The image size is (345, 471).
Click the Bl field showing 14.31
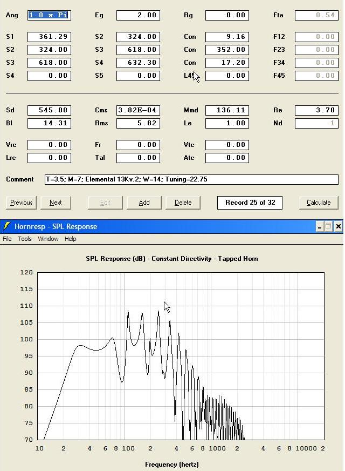coord(49,123)
